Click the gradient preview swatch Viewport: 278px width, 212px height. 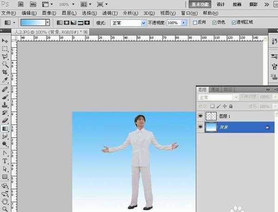32,22
